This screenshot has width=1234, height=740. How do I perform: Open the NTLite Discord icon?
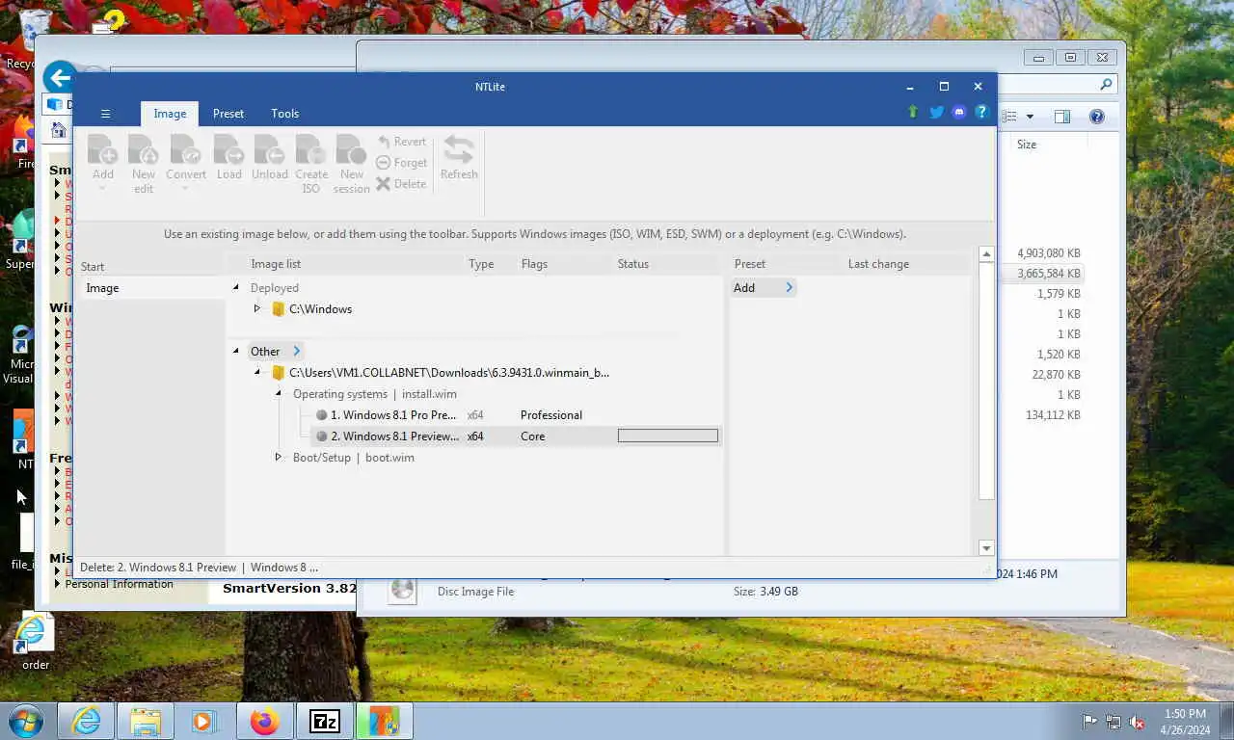coord(958,112)
